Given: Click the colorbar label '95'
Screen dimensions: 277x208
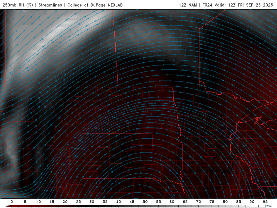Looking at the screenshot, I should 265,202.
